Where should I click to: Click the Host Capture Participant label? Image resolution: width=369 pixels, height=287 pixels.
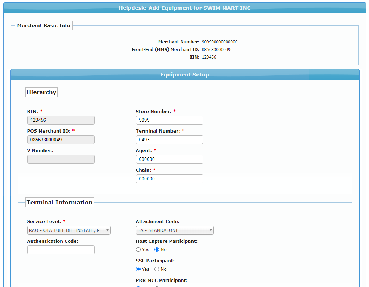coord(167,241)
